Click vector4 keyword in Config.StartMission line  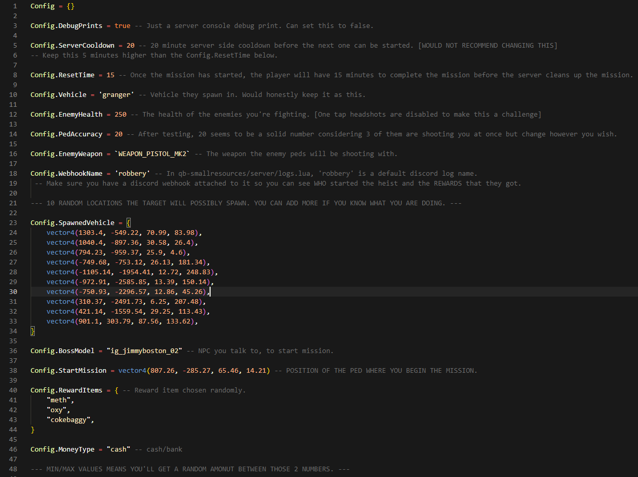(x=132, y=370)
